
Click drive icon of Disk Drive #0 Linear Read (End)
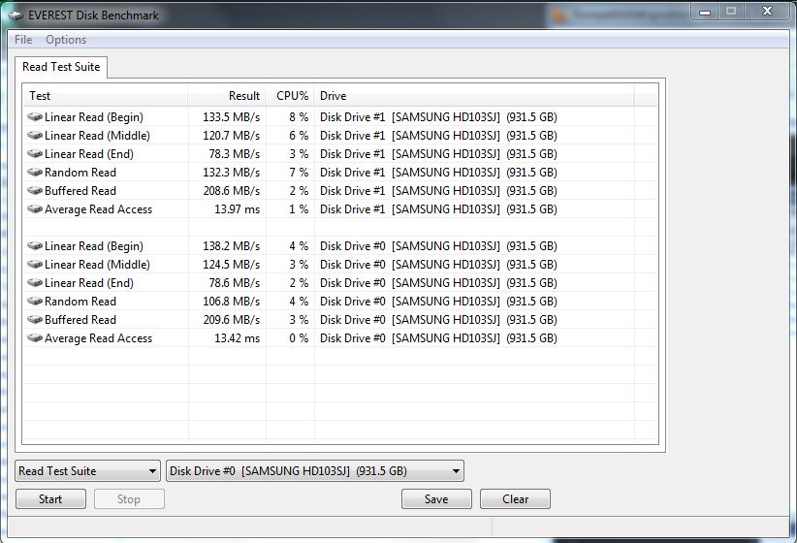35,283
